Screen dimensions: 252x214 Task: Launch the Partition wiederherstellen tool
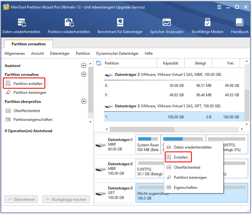[69, 26]
